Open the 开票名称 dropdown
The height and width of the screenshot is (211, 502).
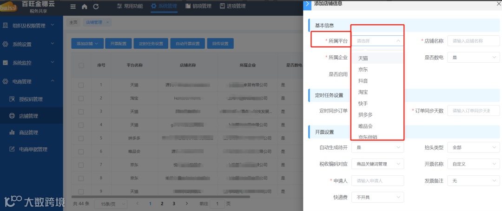[473, 164]
